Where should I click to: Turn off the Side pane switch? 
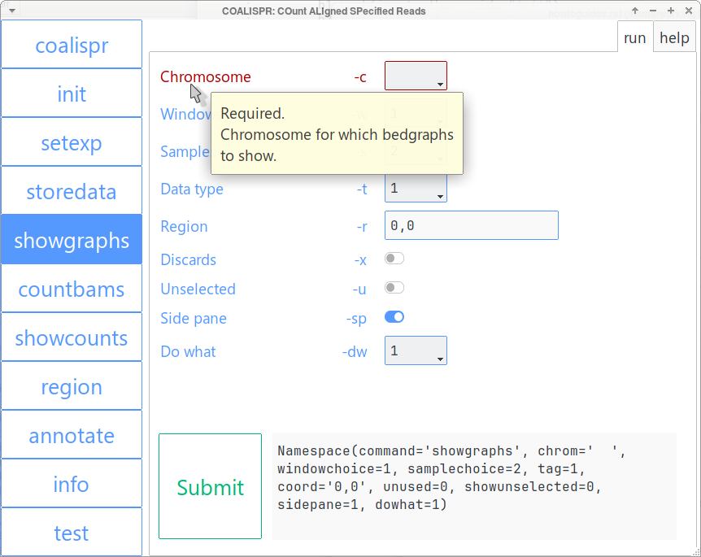[x=394, y=317]
